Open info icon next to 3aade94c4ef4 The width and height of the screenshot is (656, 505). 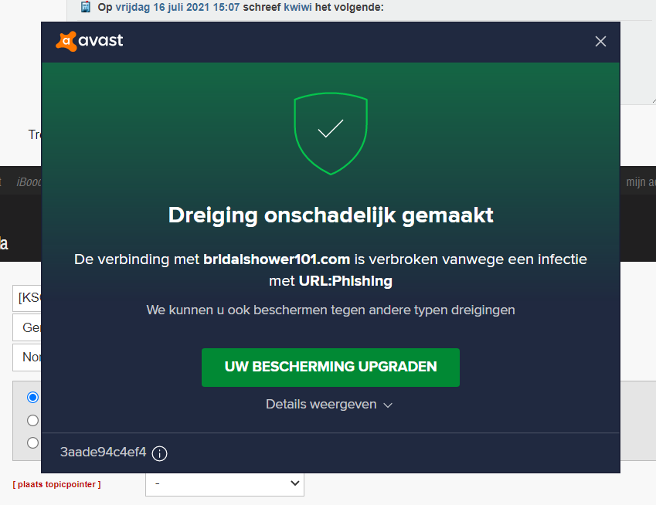coord(159,453)
